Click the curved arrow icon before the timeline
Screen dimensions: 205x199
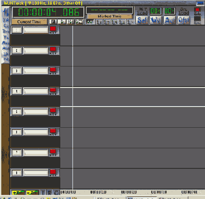pyautogui.click(x=56, y=192)
